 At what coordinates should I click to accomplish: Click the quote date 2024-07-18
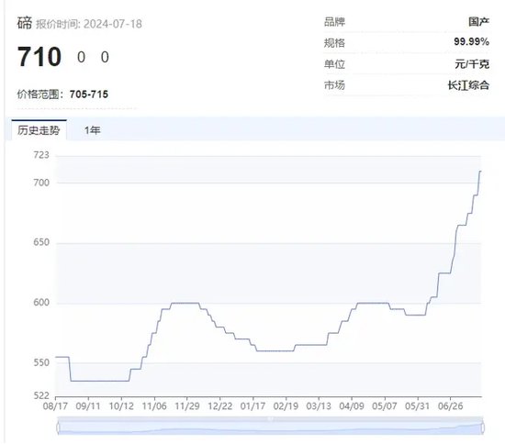point(113,24)
